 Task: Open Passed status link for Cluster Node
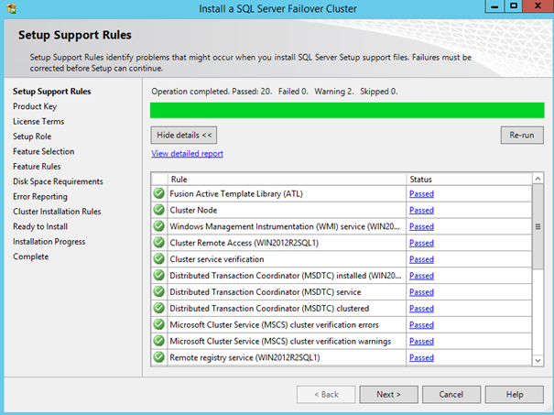point(421,210)
